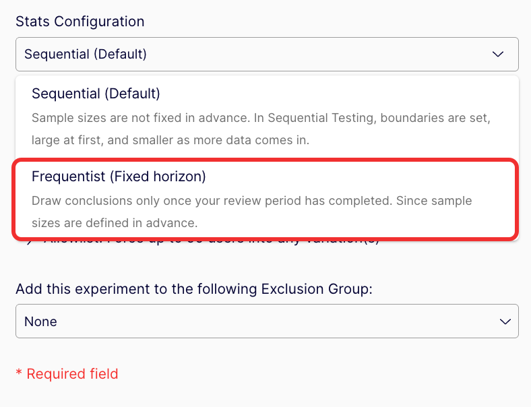
Task: Click the red asterisk before Required field
Action: [19, 373]
